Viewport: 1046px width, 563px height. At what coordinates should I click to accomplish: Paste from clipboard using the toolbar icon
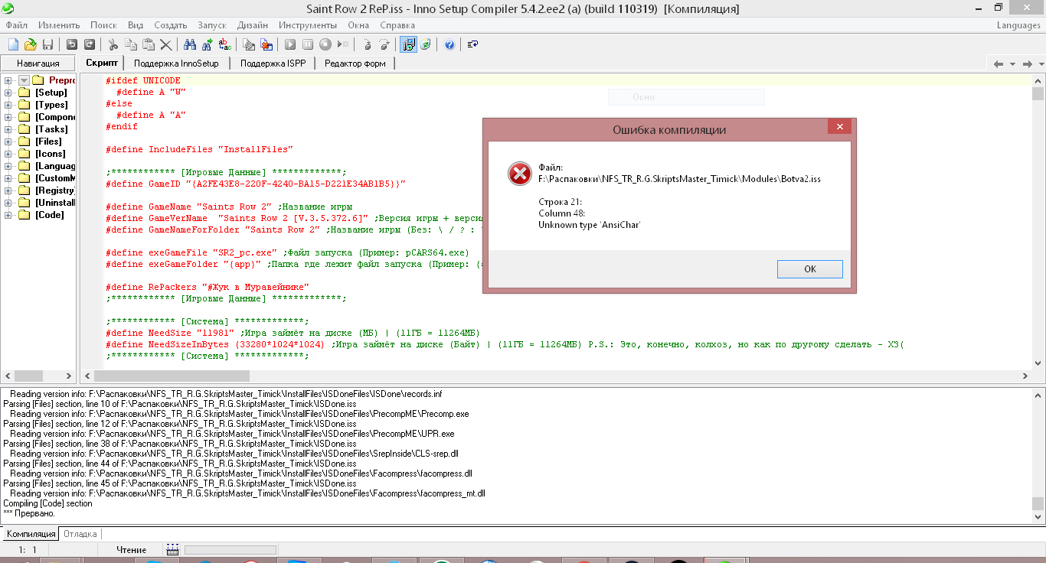coord(149,44)
